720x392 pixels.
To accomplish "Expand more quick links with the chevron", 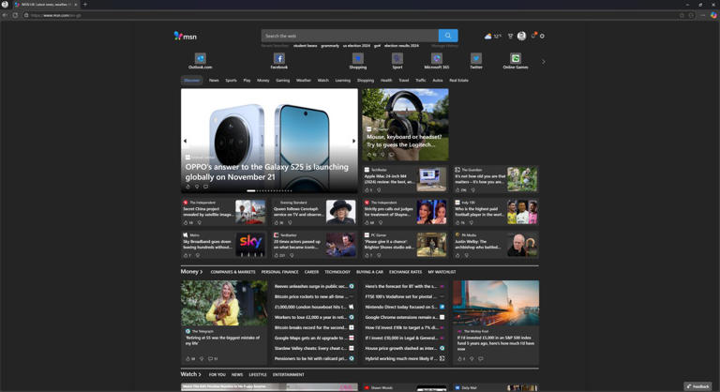I will 544,62.
